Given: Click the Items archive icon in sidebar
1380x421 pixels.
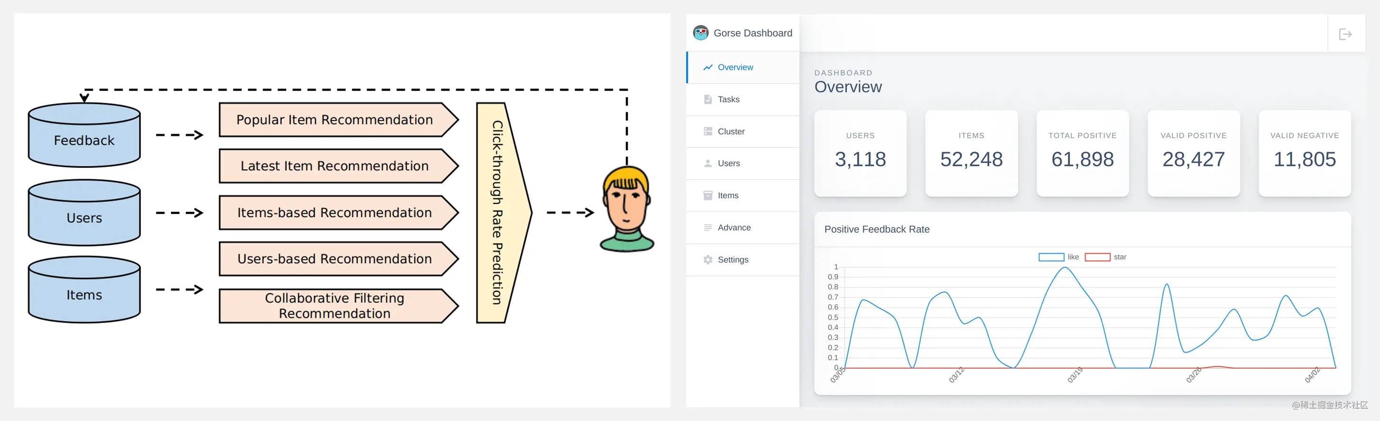Looking at the screenshot, I should (708, 195).
